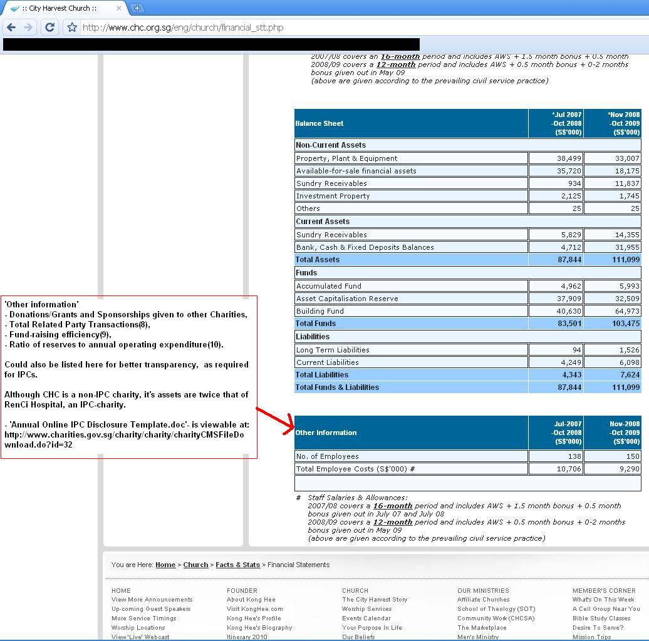Click Long Term Liabilities row label
Screen dimensions: 649x641
click(333, 350)
